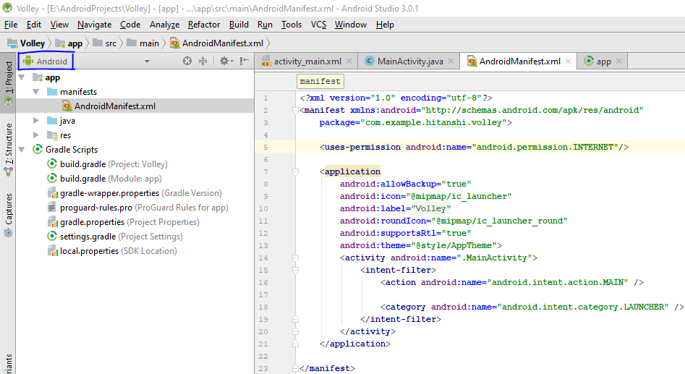Switch to the MainActivity.java tab
Screen dimensions: 685x374
pos(409,61)
